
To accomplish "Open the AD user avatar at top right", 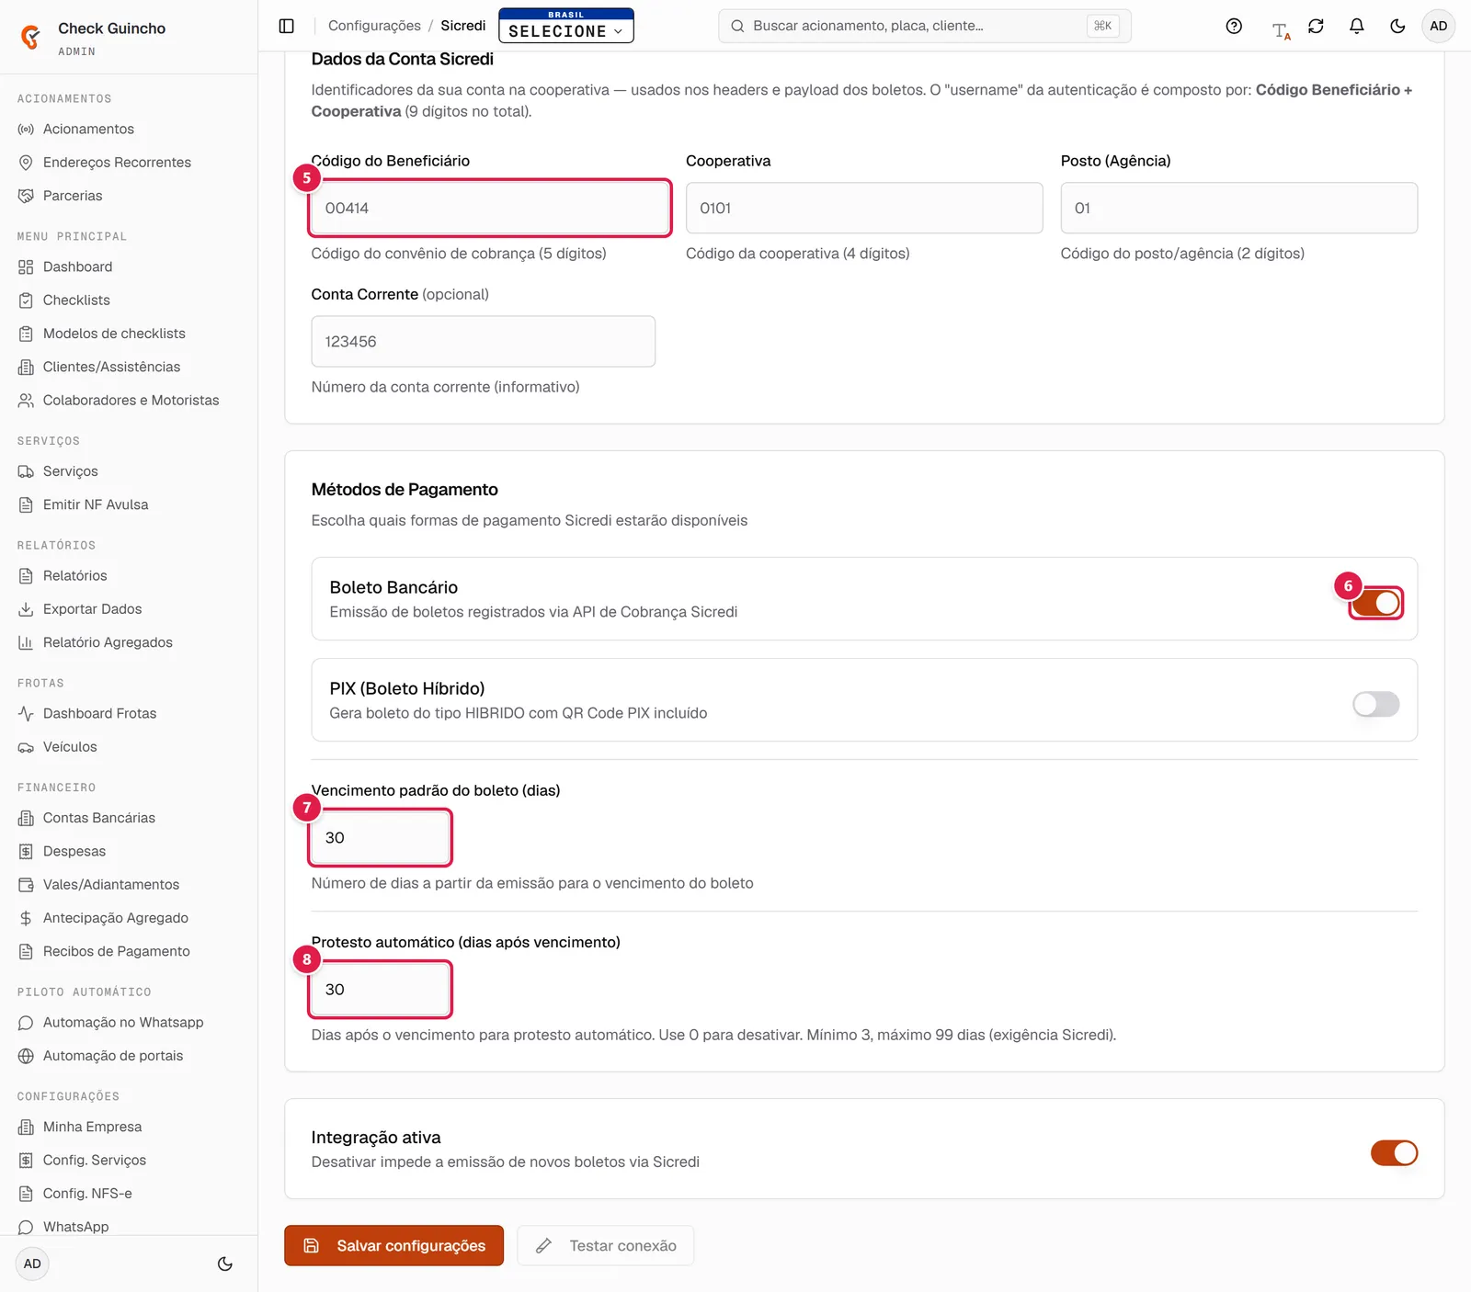I will [1439, 26].
